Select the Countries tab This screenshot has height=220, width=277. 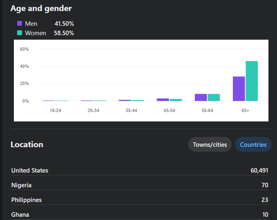[x=253, y=144]
